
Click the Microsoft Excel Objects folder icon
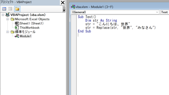pos(12,19)
